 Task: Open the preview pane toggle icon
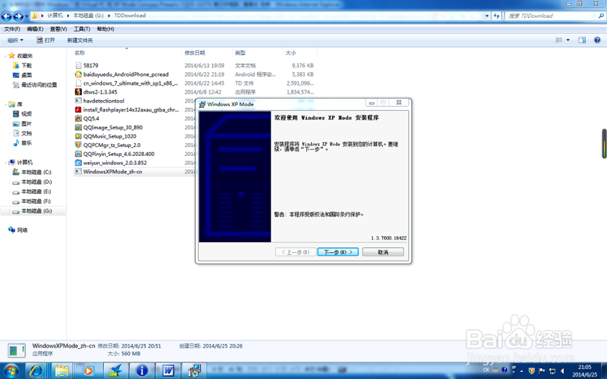coord(582,40)
